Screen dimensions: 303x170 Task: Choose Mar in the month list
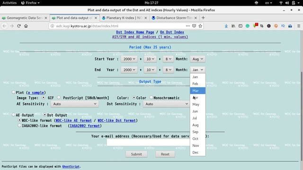pos(197,91)
